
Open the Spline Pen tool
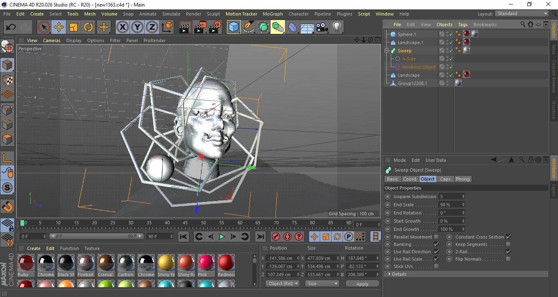(248, 27)
